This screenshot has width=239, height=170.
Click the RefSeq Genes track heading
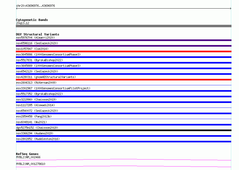pos(27,154)
